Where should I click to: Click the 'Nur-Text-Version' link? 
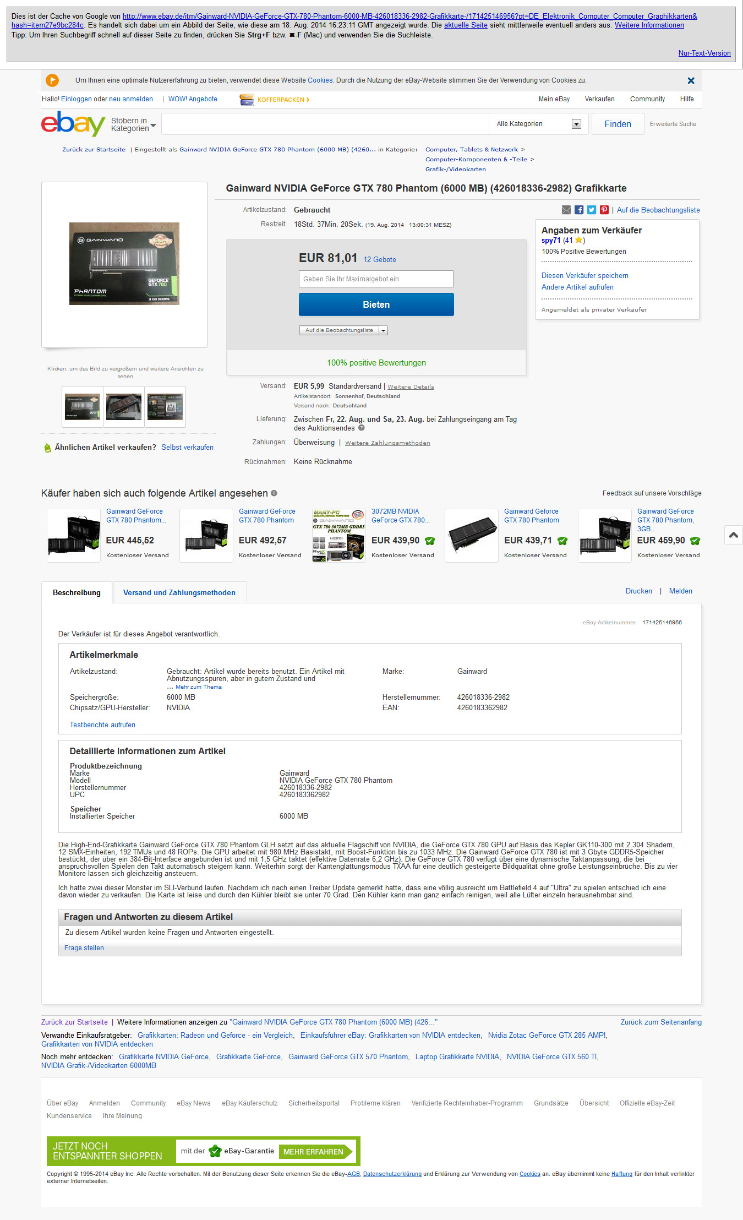pos(704,53)
